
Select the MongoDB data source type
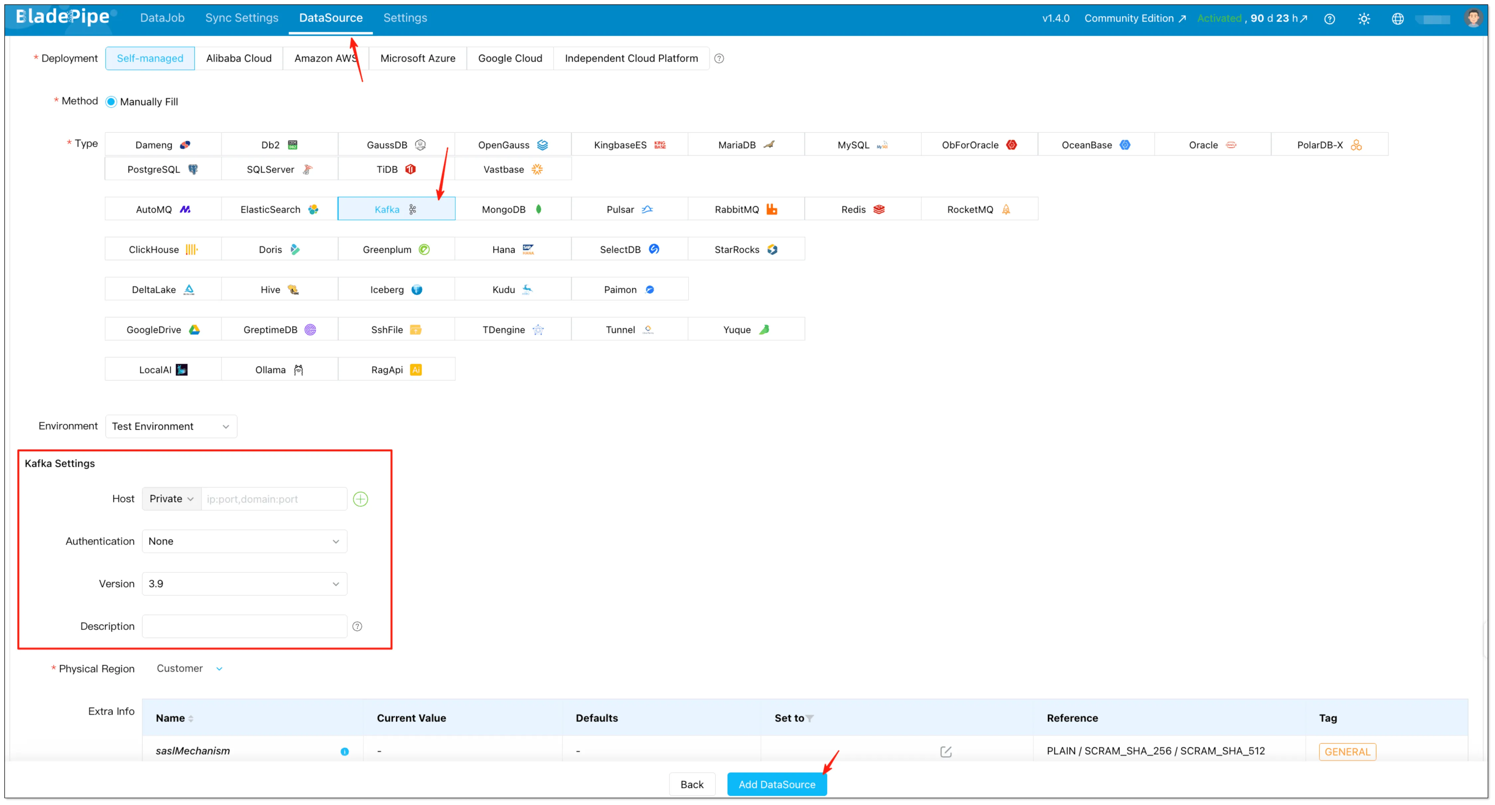coord(513,209)
